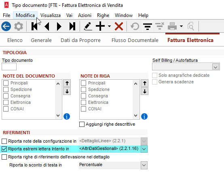
Task: Switch to the Elenco tab
Action: point(15,40)
